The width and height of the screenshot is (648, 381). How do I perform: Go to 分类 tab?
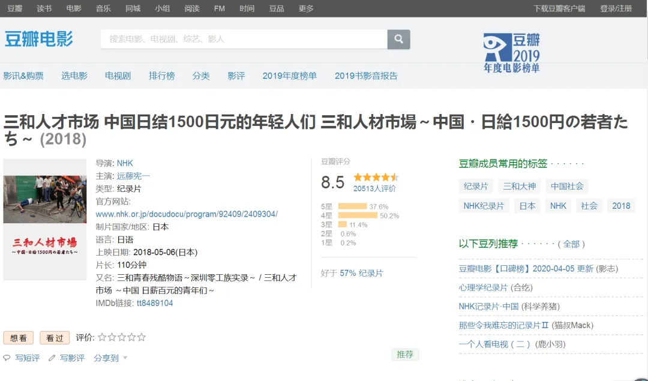pos(201,76)
